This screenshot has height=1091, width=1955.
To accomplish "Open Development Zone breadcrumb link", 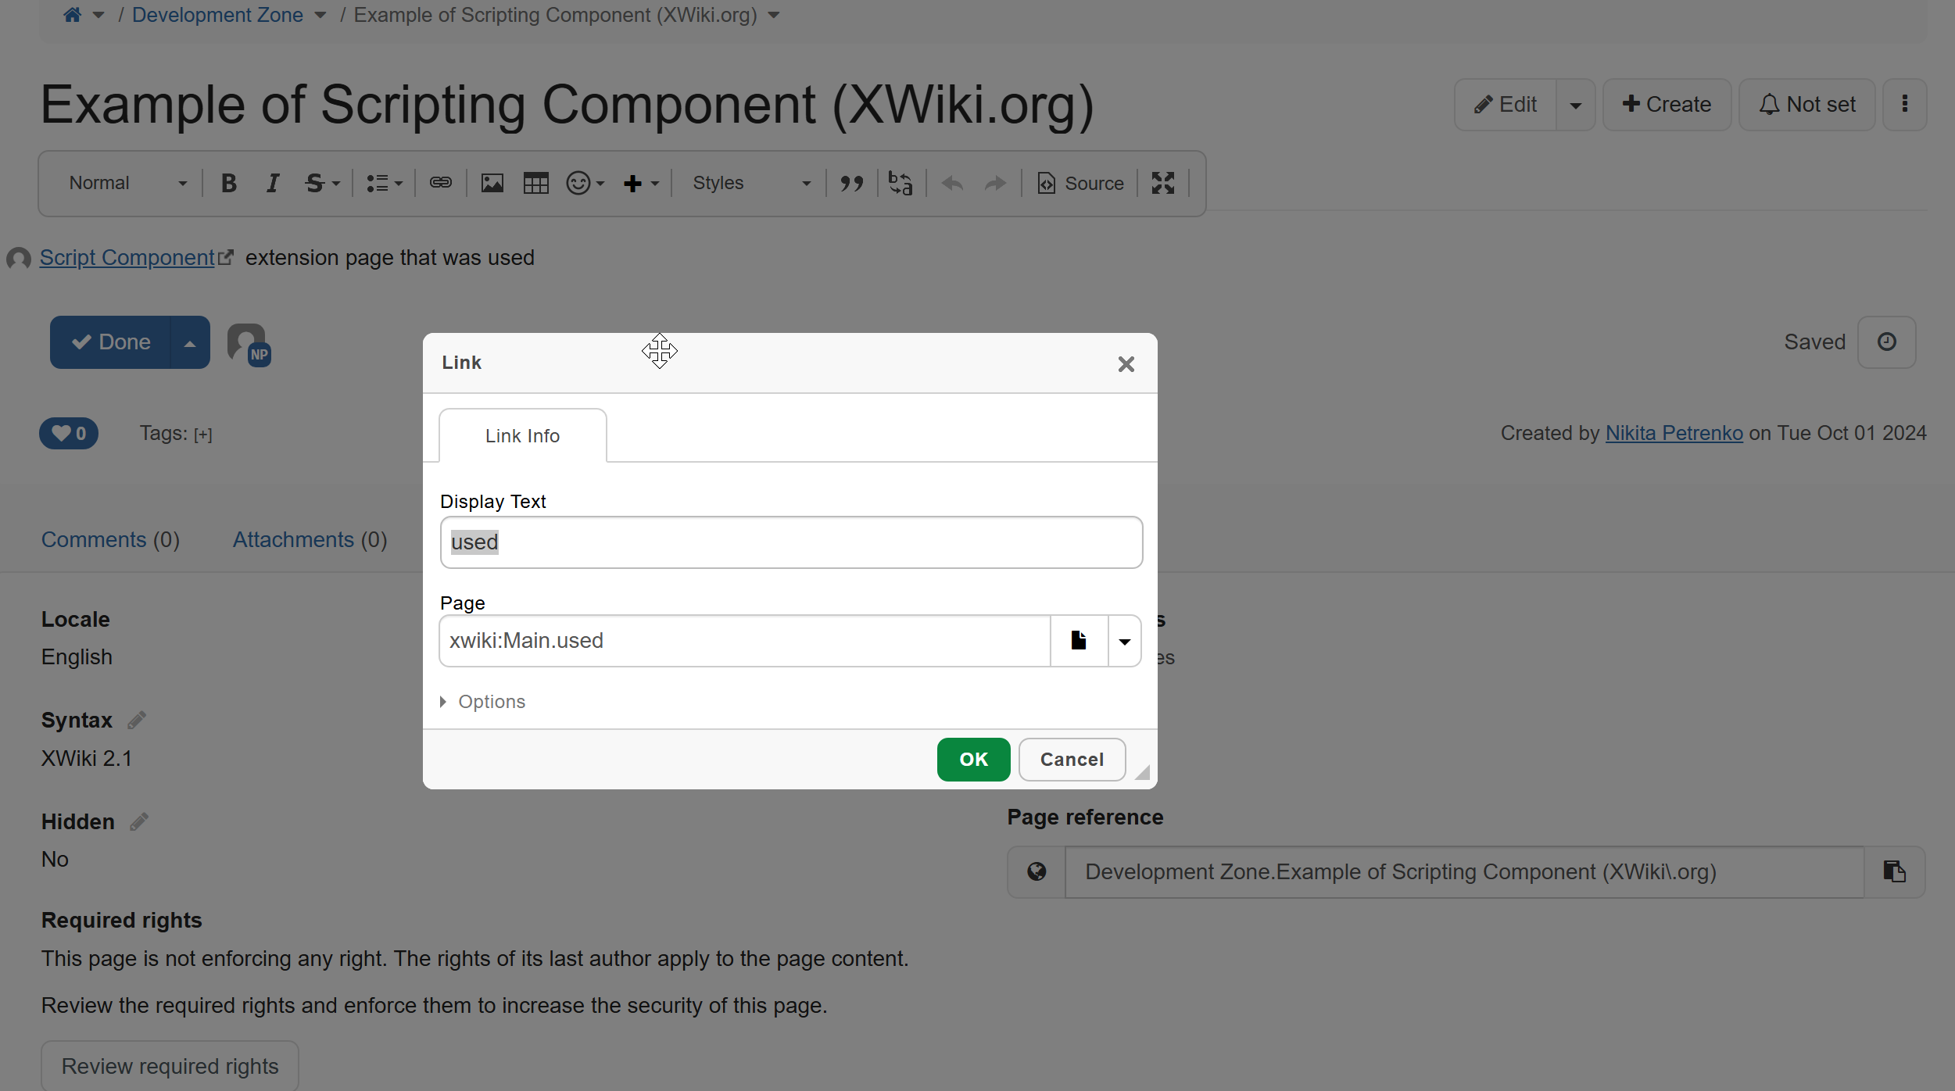I will 217,15.
